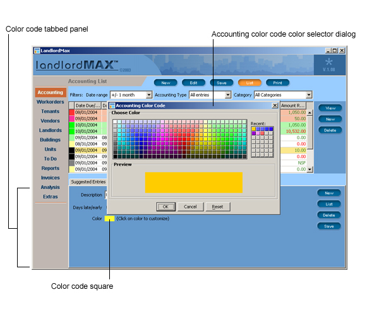
Task: Go to Extras in sidebar
Action: (51, 197)
